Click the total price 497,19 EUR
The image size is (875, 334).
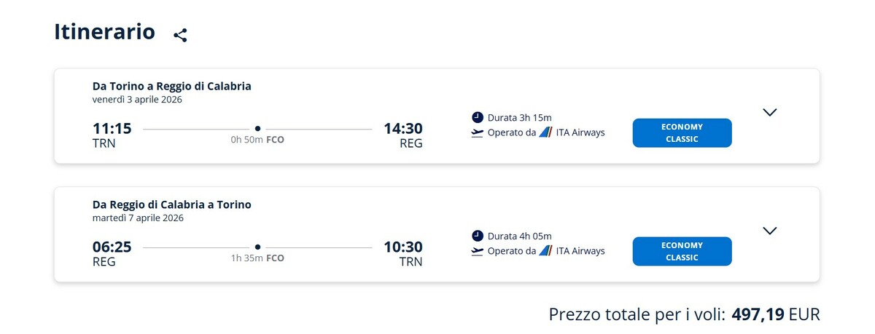click(774, 314)
